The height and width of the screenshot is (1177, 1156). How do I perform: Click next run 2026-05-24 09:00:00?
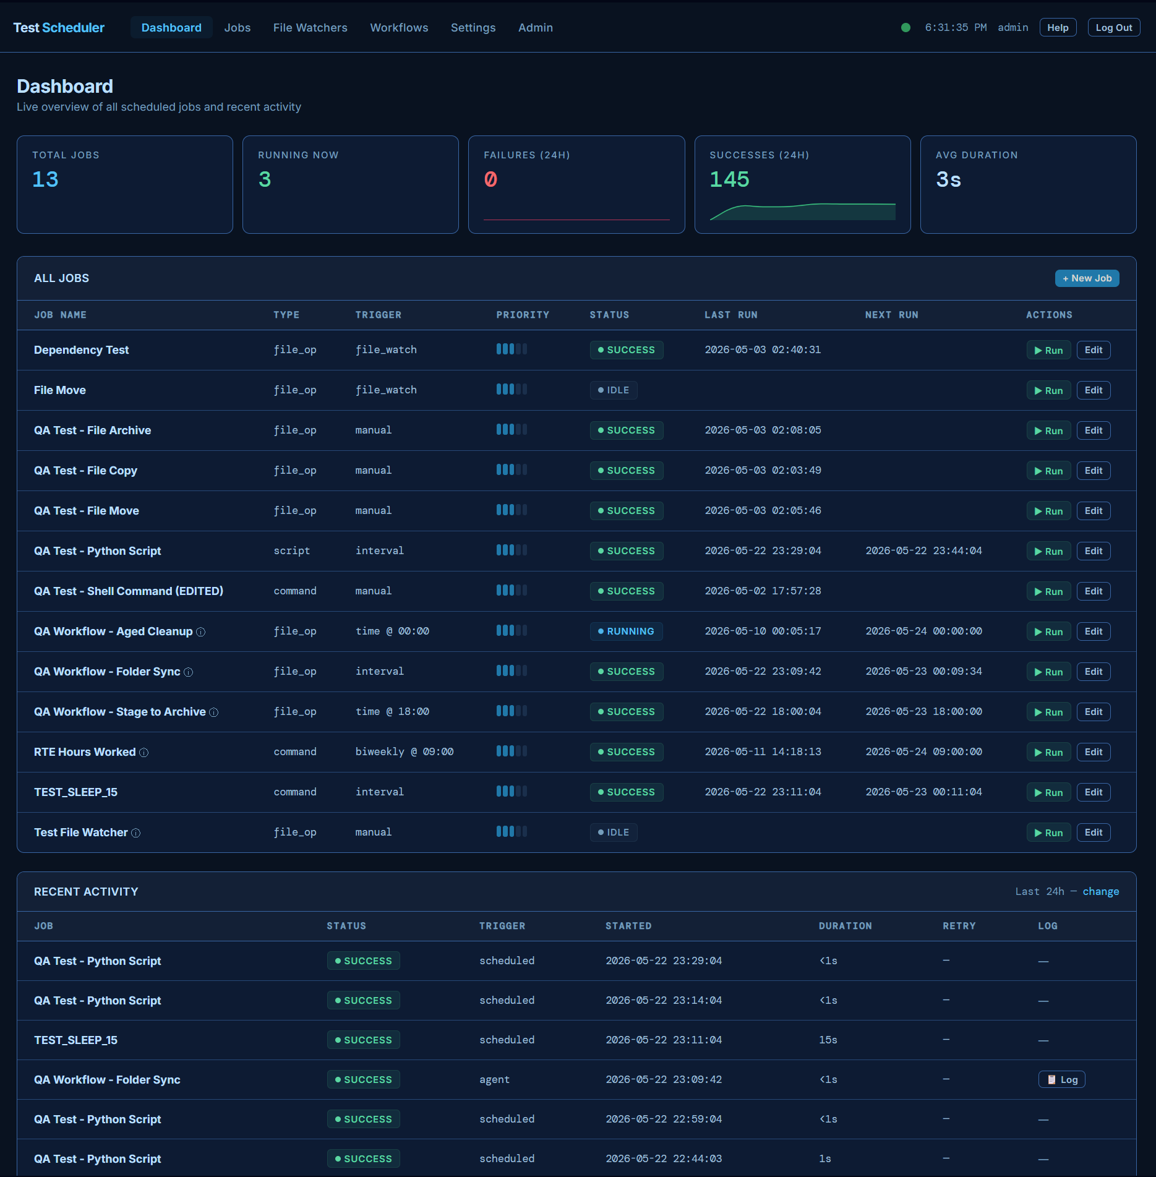pyautogui.click(x=923, y=752)
